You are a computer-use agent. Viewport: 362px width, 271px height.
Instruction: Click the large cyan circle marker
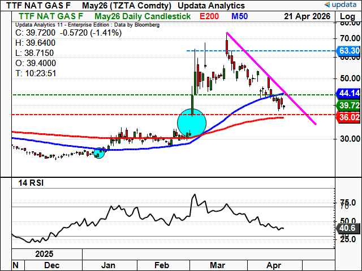pos(192,123)
